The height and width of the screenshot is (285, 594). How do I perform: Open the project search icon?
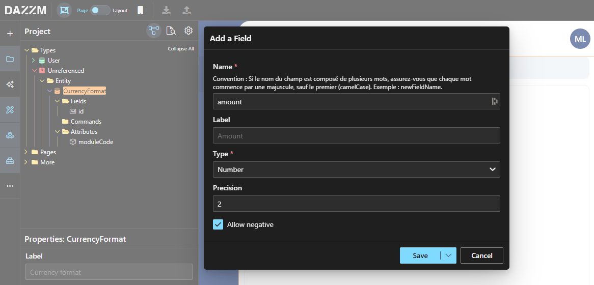click(x=171, y=31)
